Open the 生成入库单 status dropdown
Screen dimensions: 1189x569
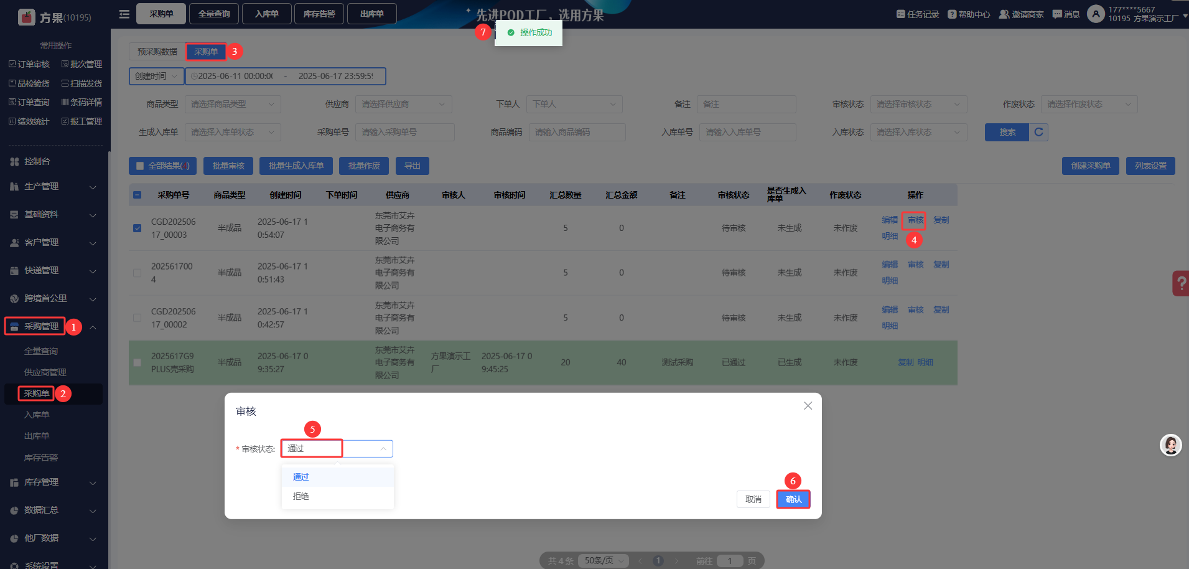point(233,132)
